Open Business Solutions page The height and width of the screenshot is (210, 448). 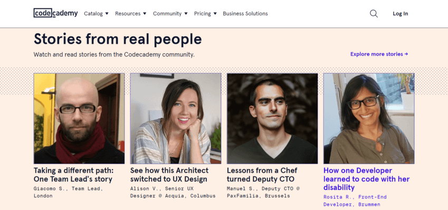coord(245,13)
